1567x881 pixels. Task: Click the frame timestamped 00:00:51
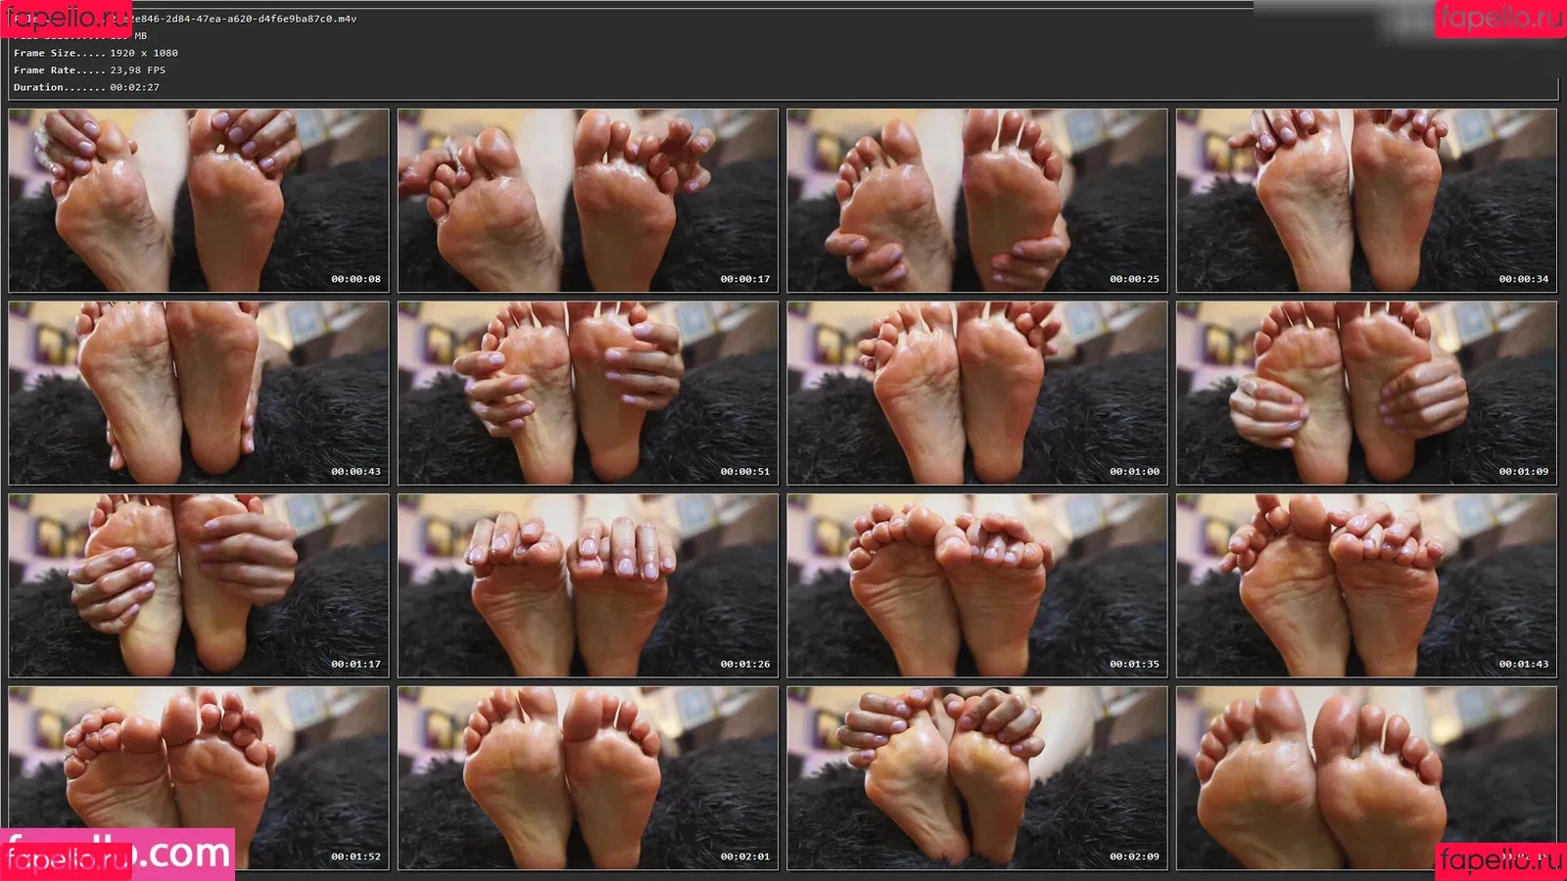click(x=588, y=393)
